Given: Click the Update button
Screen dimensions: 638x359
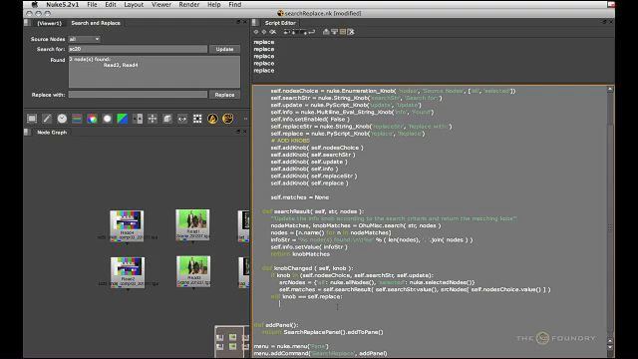Looking at the screenshot, I should (x=224, y=49).
